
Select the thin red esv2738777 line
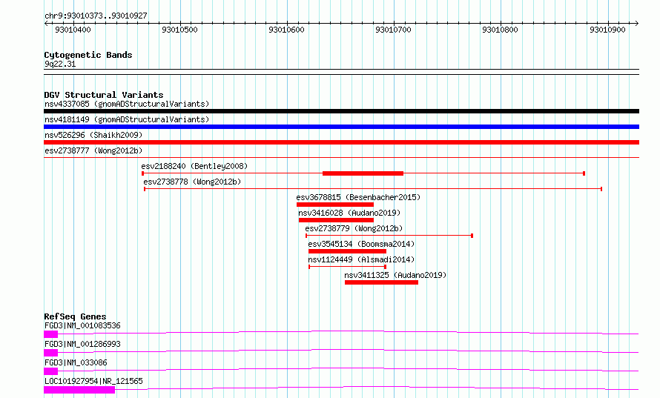point(341,158)
